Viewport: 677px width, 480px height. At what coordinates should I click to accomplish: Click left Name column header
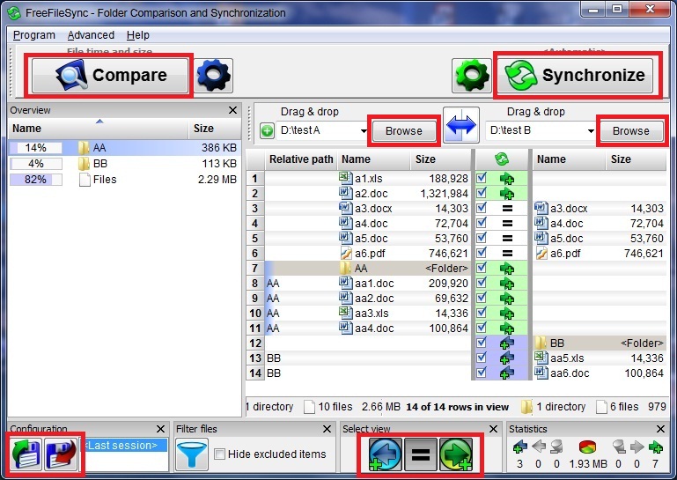tap(374, 159)
